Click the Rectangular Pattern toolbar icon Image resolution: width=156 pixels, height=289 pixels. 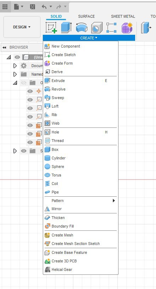[111, 28]
